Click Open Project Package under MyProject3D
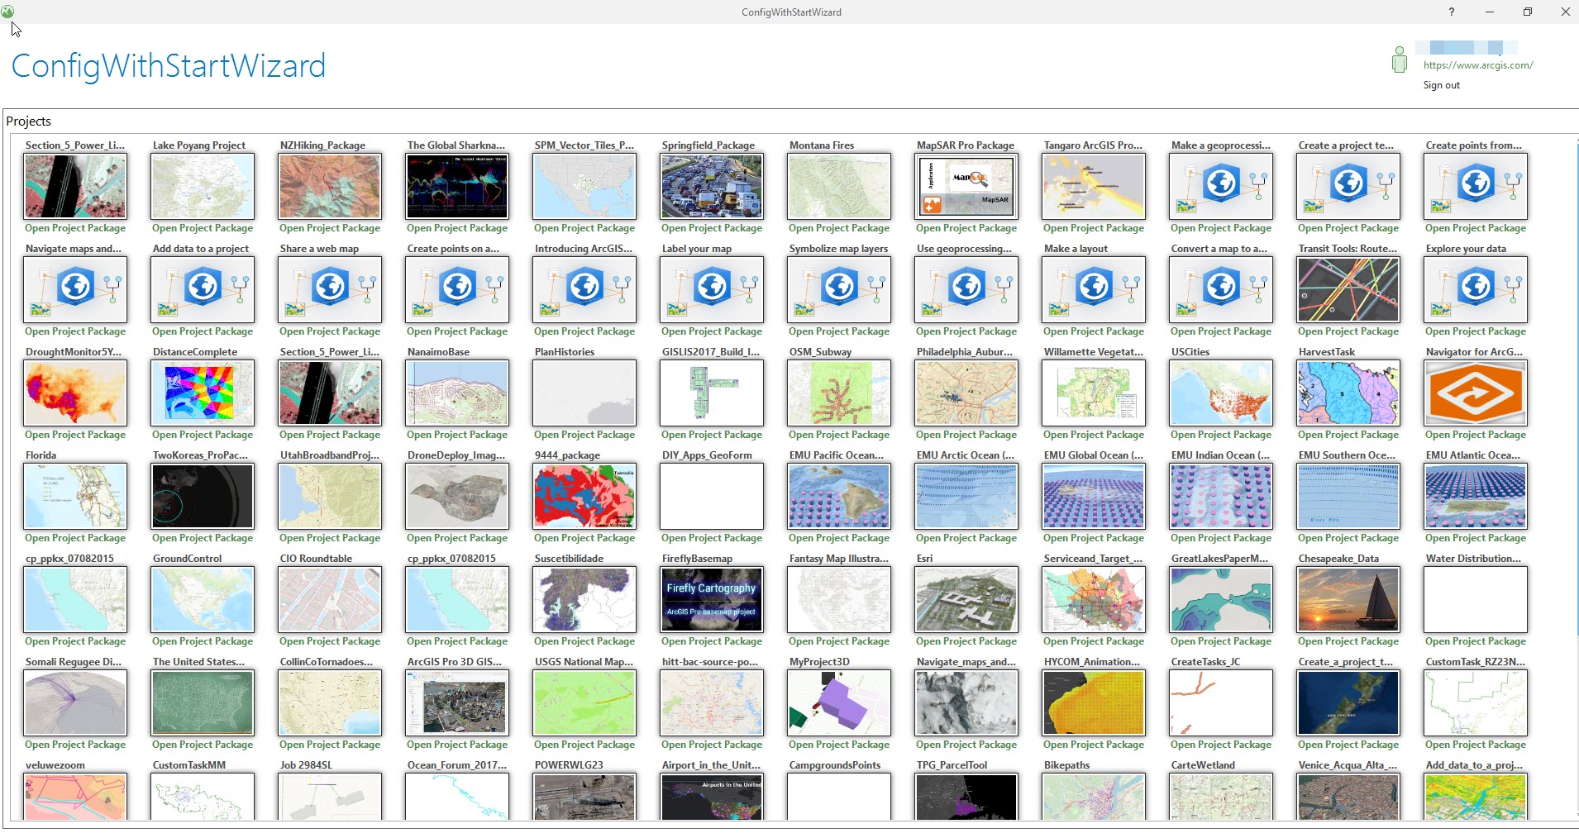This screenshot has height=838, width=1579. (x=839, y=745)
